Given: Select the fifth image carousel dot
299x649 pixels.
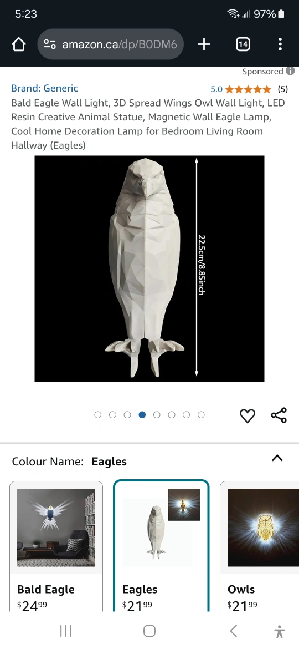Looking at the screenshot, I should pyautogui.click(x=157, y=415).
